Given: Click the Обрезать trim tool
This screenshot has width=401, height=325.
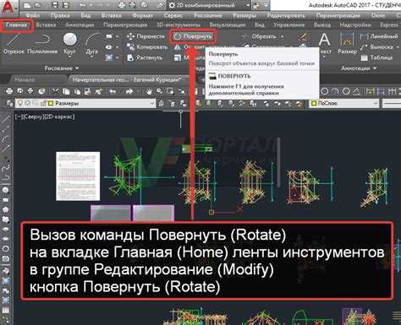Looking at the screenshot, I should 260,36.
